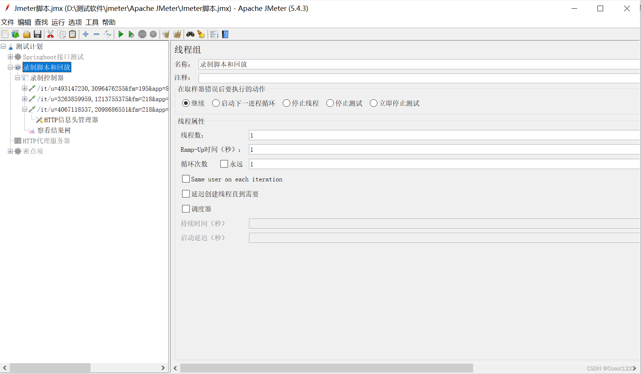Select HTTP代理服务器 tree node
Viewport: 641px width, 374px height.
[x=46, y=141]
